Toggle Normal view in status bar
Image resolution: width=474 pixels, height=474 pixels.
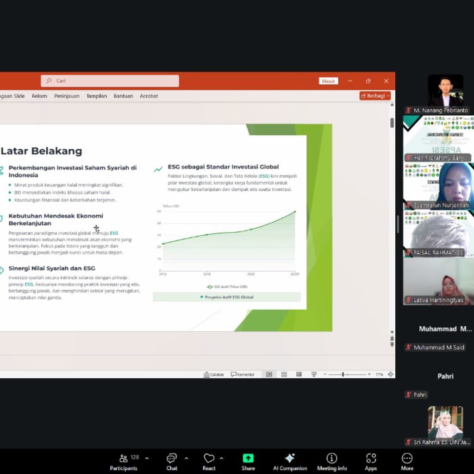[269, 374]
